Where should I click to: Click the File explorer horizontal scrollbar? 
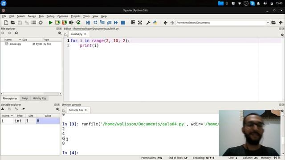click(31, 94)
